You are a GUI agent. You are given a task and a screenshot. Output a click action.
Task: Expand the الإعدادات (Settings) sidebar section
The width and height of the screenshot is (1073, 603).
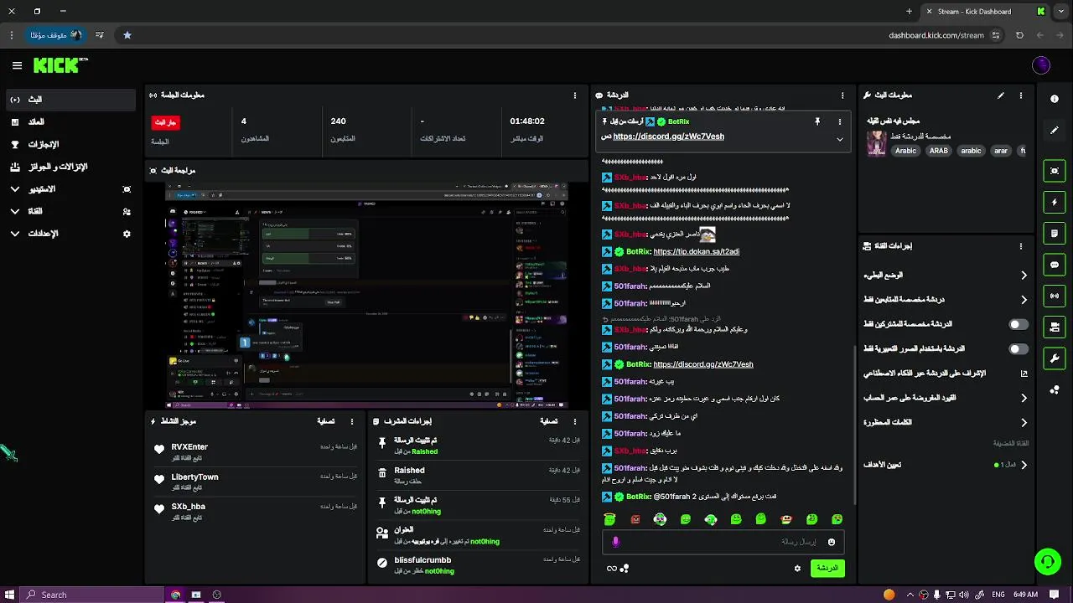(70, 234)
